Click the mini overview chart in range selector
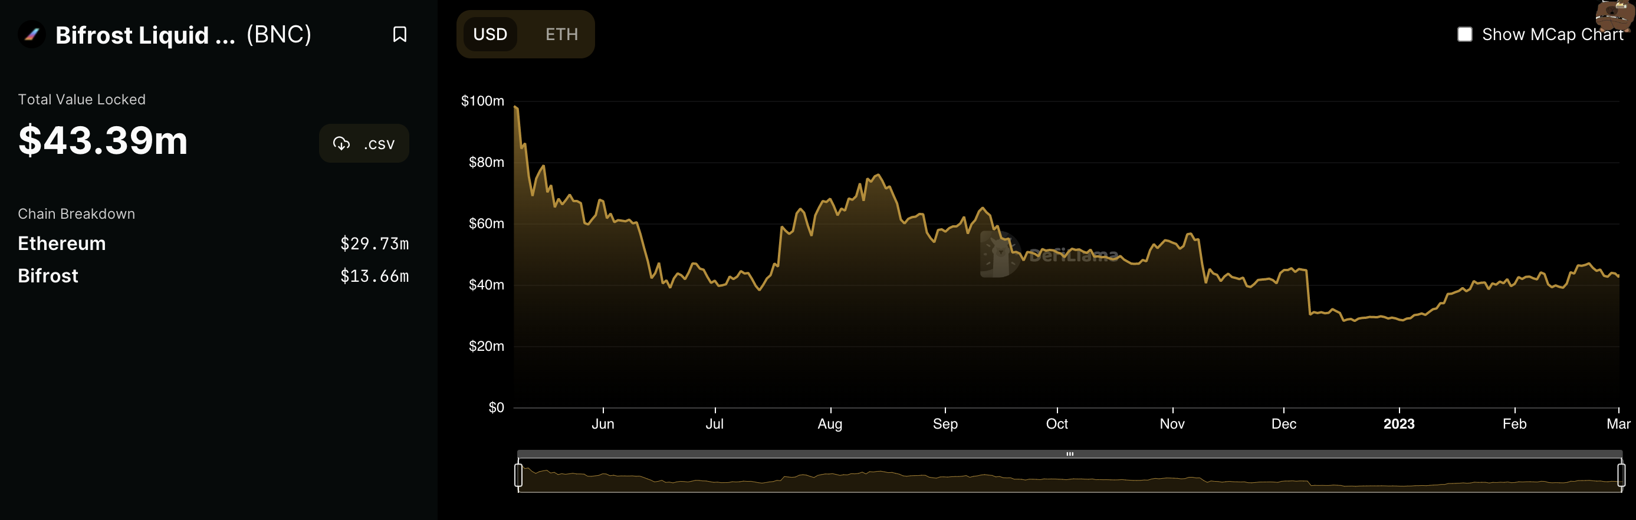This screenshot has width=1636, height=520. tap(1069, 476)
